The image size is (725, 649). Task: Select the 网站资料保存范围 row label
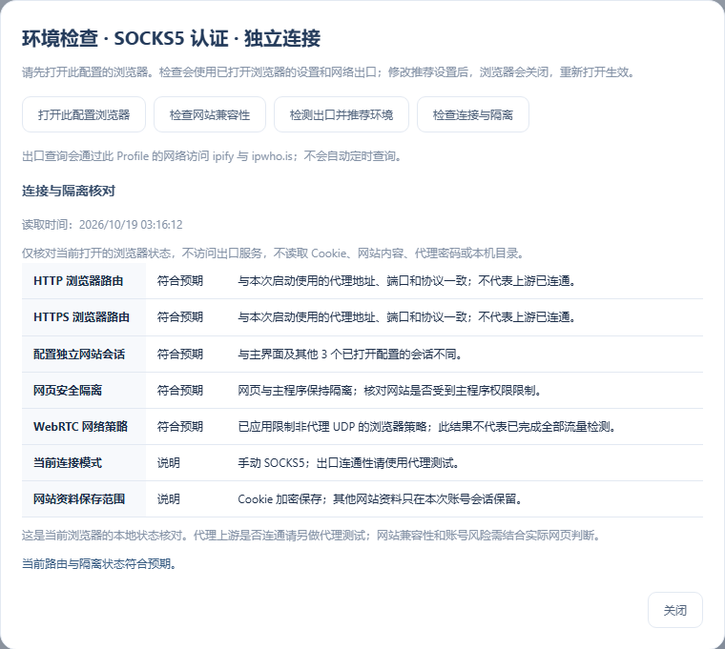(79, 498)
